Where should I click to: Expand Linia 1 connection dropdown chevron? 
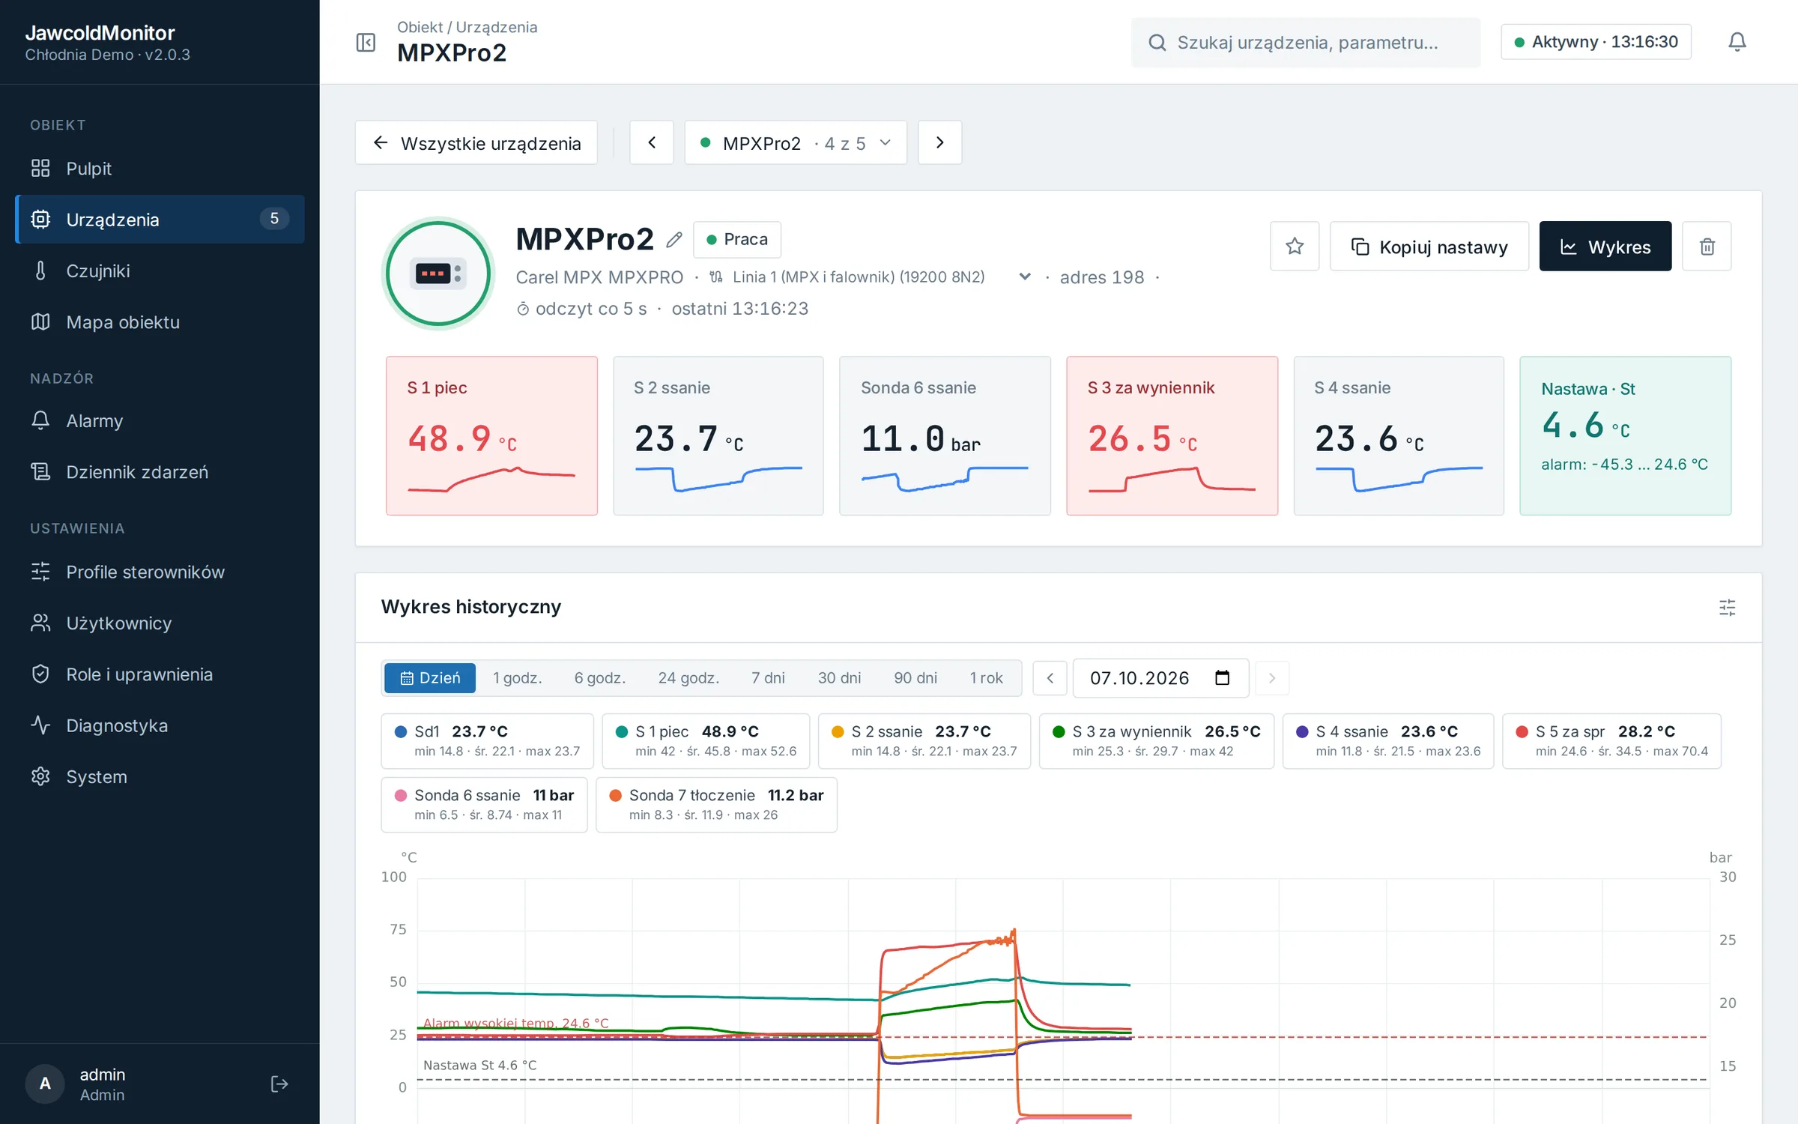[1025, 277]
